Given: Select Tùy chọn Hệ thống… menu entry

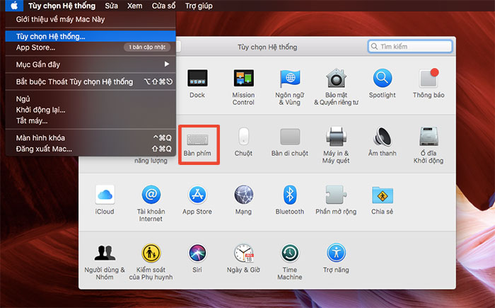Looking at the screenshot, I should [91, 36].
